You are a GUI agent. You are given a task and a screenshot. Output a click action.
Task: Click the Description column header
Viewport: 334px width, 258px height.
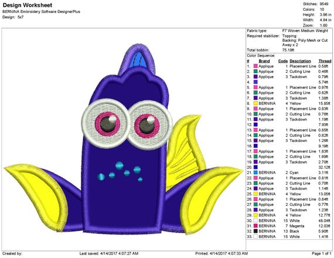(300, 61)
